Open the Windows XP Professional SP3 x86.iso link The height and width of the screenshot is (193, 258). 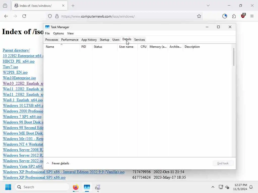pyautogui.click(x=34, y=177)
